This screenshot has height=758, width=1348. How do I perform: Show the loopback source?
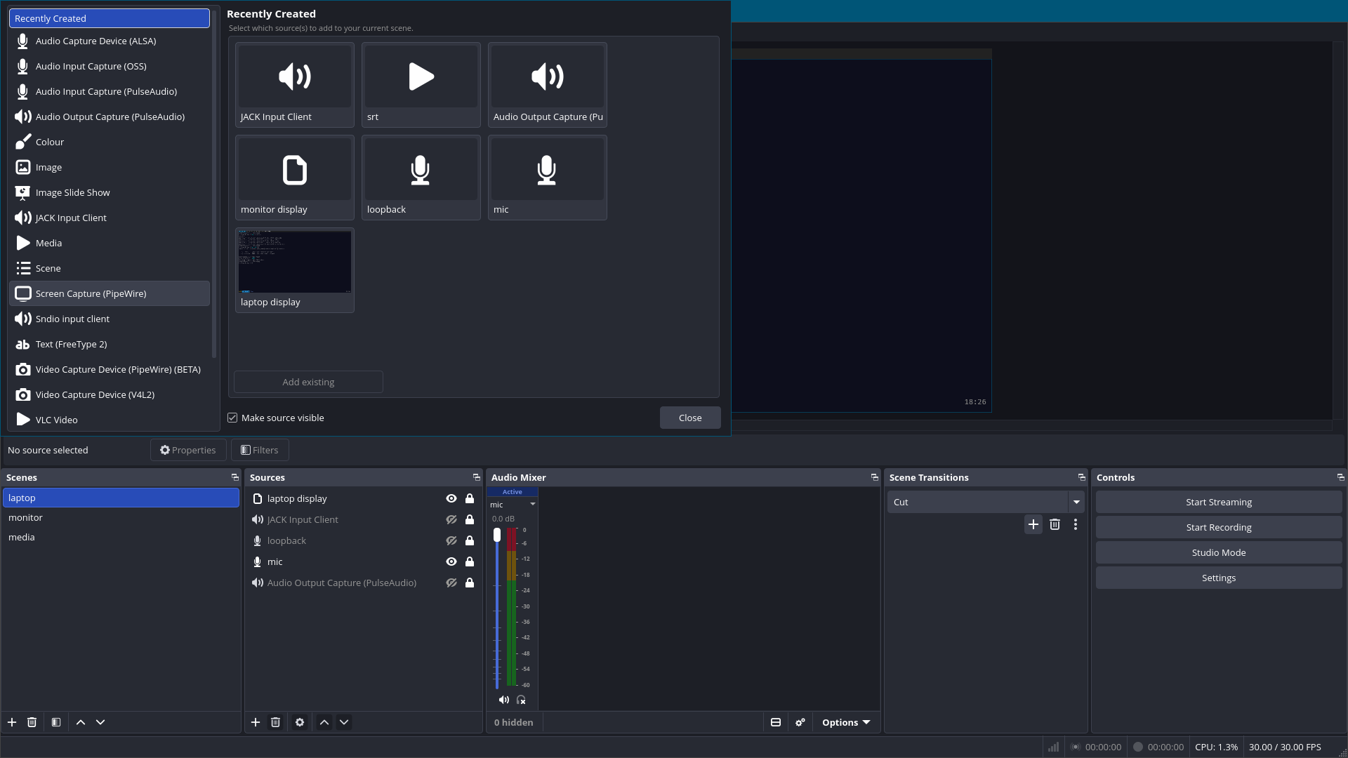(x=451, y=540)
